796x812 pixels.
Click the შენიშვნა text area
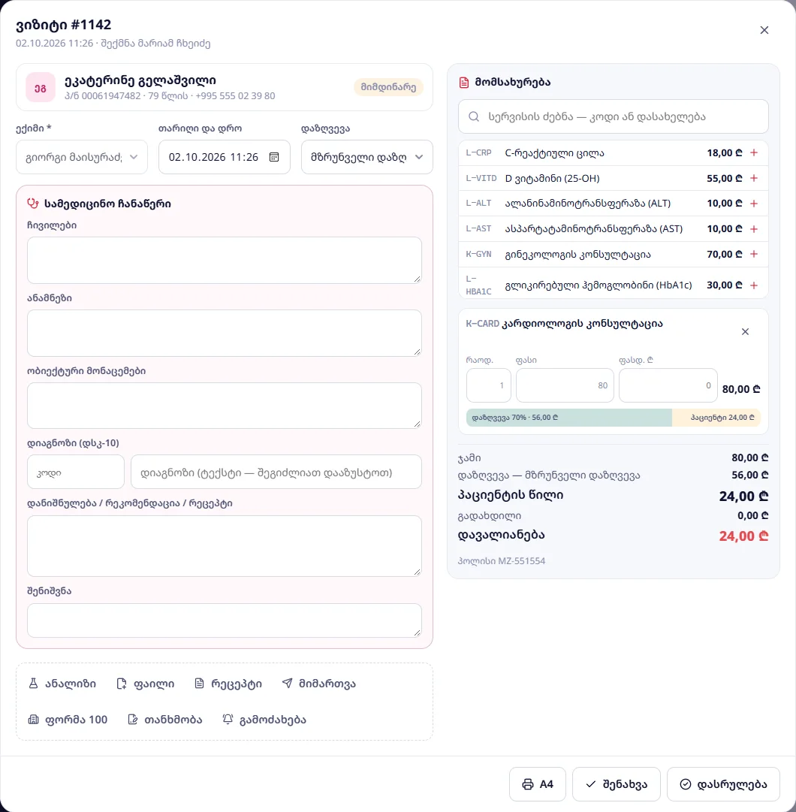click(225, 620)
